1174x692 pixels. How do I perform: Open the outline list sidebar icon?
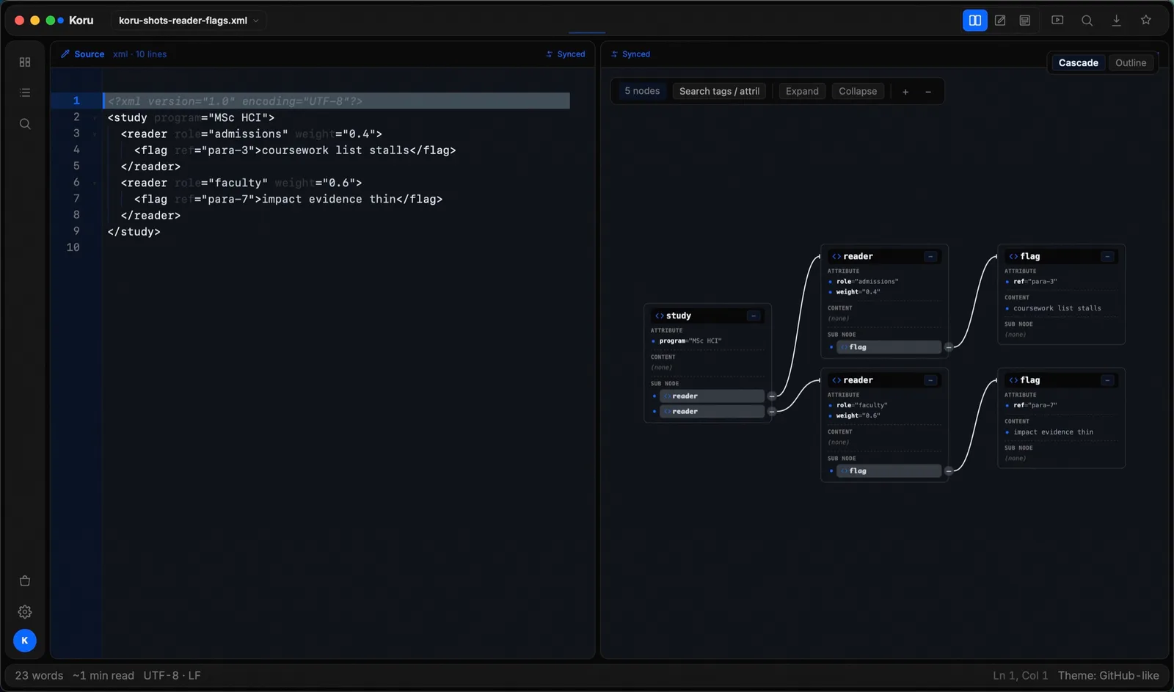point(25,92)
